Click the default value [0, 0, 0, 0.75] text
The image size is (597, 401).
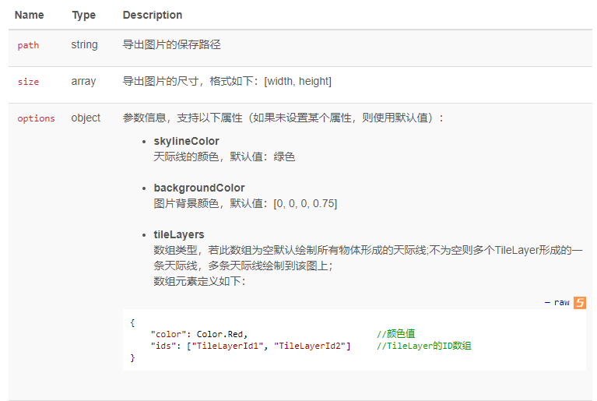(305, 203)
